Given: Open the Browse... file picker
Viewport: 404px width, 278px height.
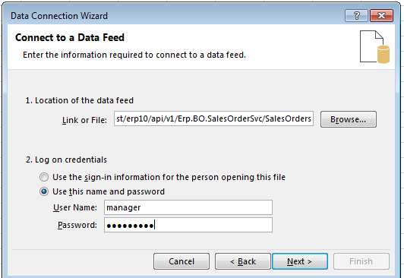Looking at the screenshot, I should point(349,119).
